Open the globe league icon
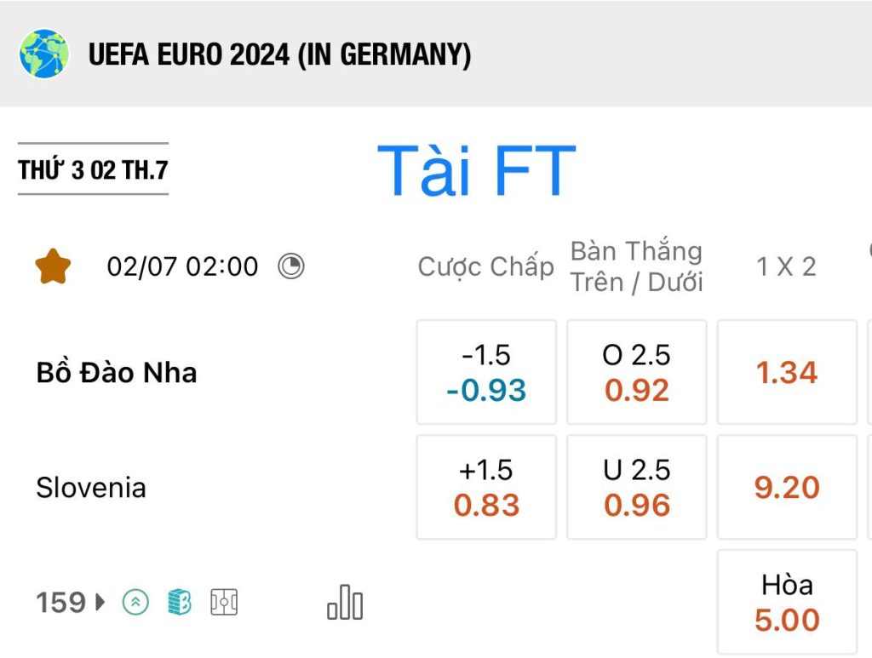The width and height of the screenshot is (872, 658). click(x=44, y=54)
